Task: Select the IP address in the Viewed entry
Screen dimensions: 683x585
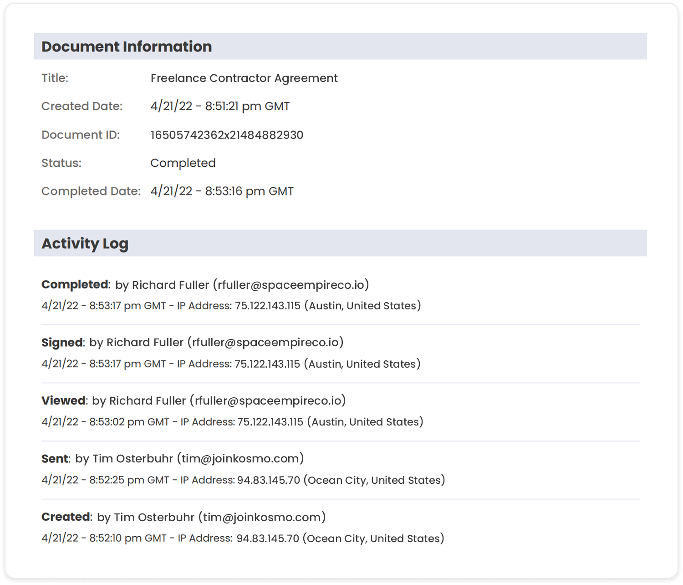Action: point(270,422)
